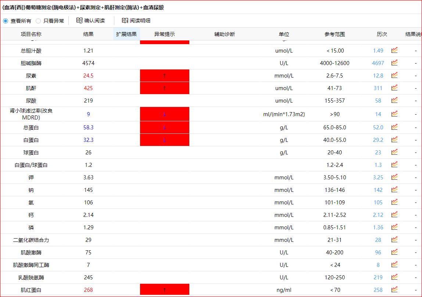Select the 胆碱脂酶 item name cell
Image resolution: width=422 pixels, height=297 pixels.
(31, 63)
